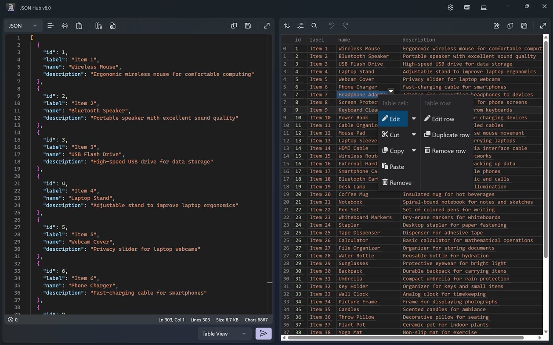Open the filter sliders icon in table toolbar

300,26
